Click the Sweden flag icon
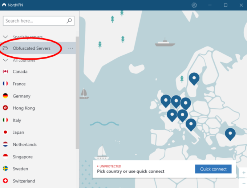This screenshot has height=188, width=247. click(x=5, y=168)
